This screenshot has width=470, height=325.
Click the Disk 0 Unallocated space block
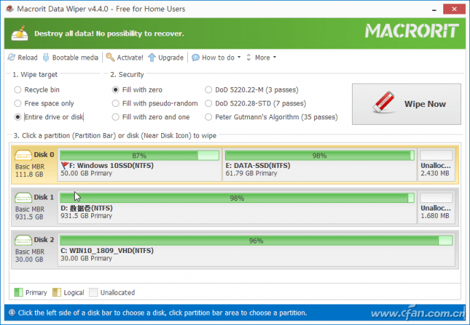coord(436,165)
